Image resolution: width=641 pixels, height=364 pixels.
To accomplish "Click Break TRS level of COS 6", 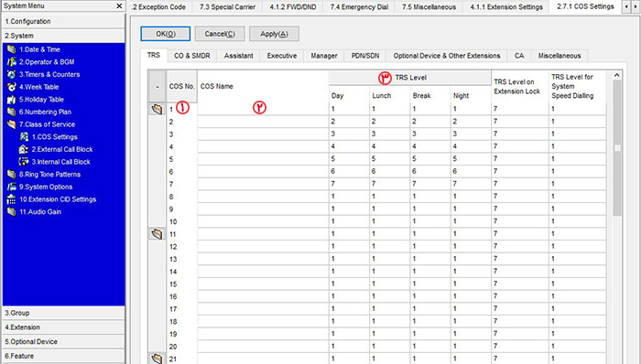I will [x=430, y=171].
